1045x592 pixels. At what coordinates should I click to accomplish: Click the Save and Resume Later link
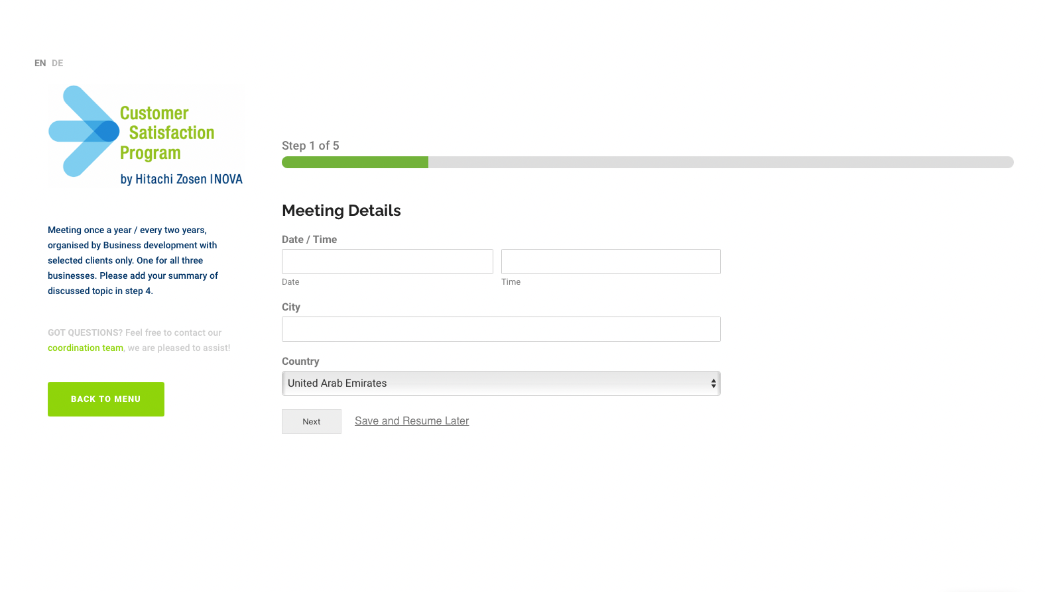pos(412,421)
